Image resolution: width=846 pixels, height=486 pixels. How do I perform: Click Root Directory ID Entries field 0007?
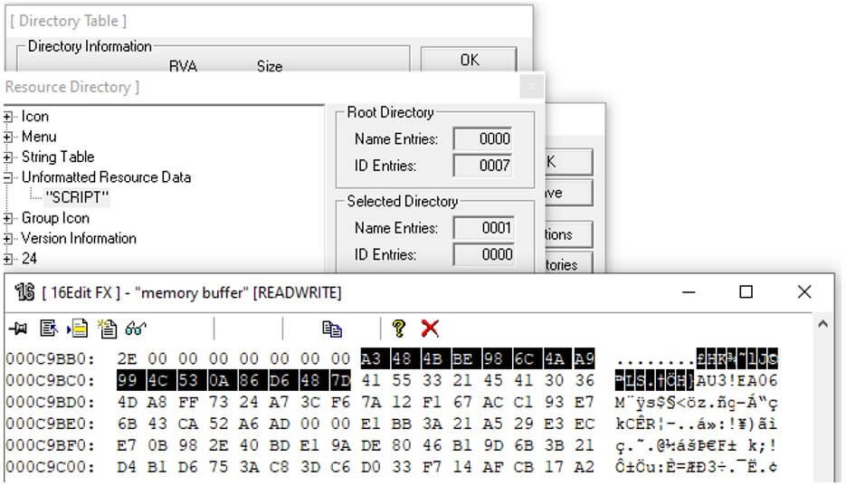click(483, 166)
